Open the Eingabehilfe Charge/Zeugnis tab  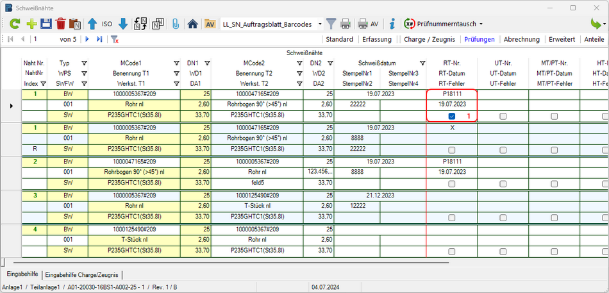click(x=81, y=274)
